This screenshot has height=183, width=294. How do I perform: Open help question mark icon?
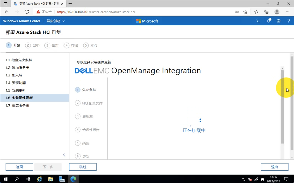coord(288,21)
